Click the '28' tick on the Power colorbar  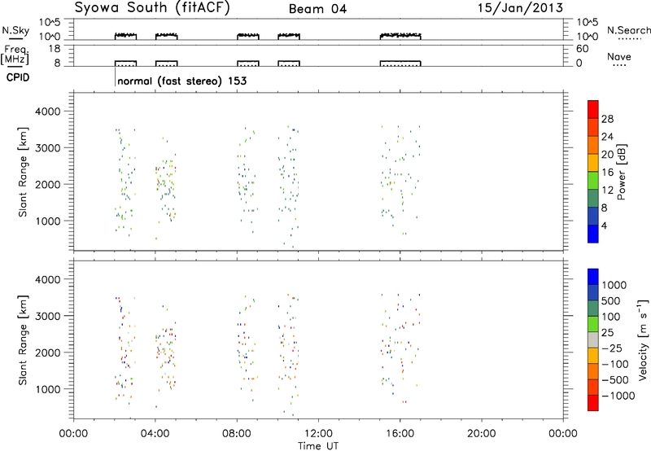tap(607, 119)
